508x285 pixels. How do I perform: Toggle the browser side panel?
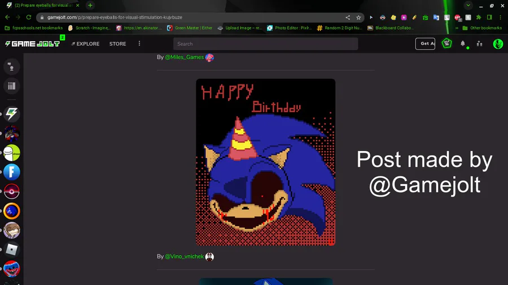[x=489, y=17]
